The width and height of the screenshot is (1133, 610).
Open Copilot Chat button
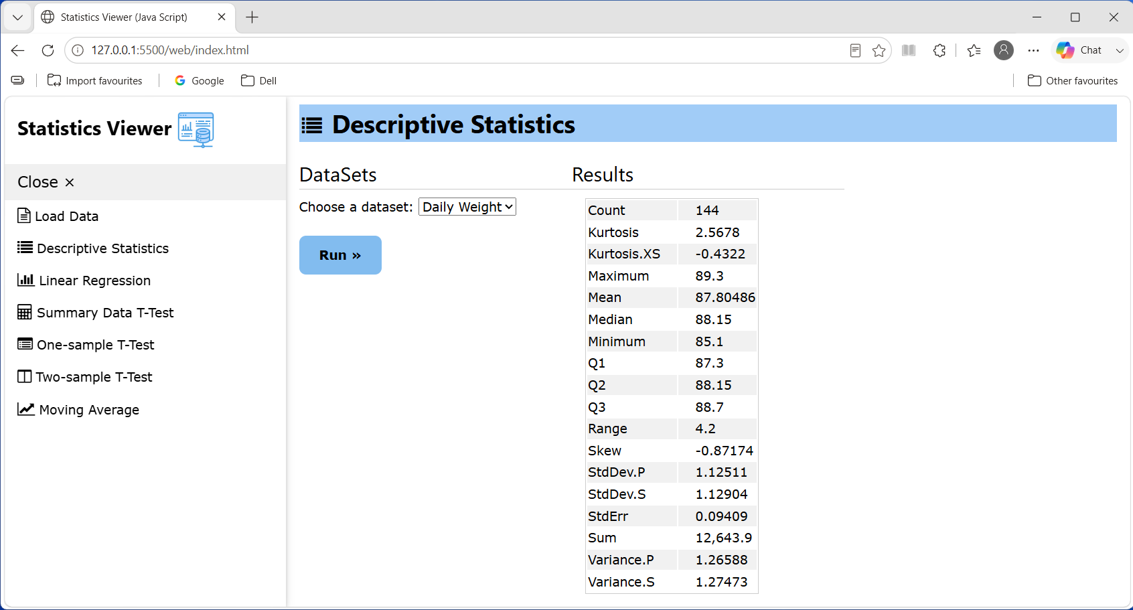pyautogui.click(x=1079, y=50)
